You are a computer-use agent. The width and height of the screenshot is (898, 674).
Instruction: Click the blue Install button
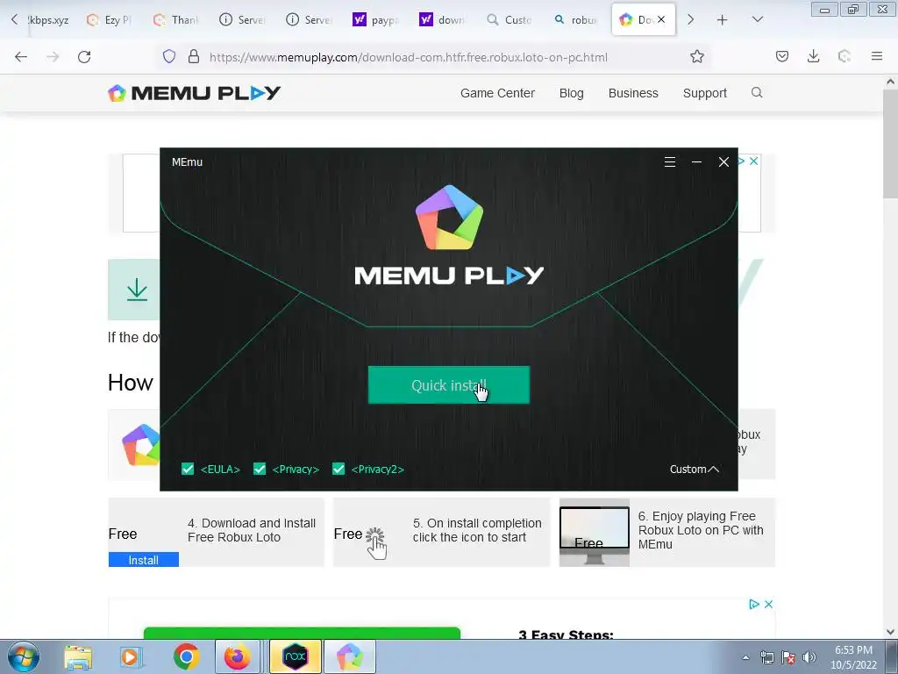click(143, 559)
